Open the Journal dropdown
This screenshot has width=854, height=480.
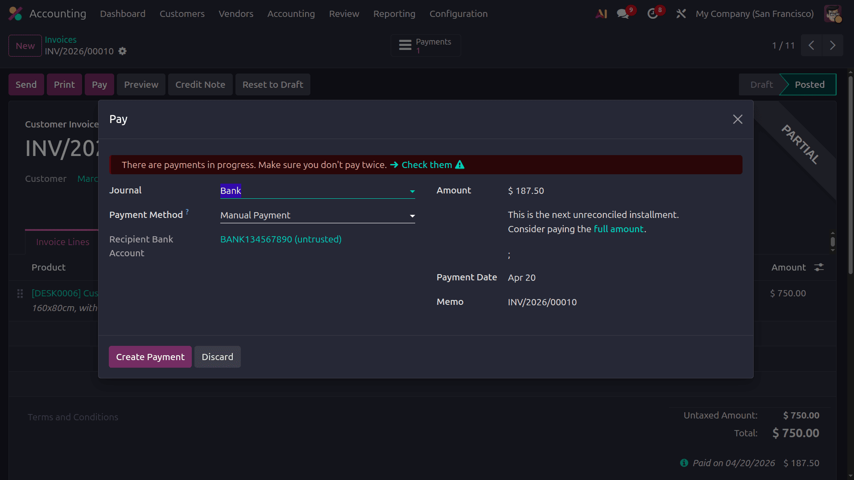412,191
